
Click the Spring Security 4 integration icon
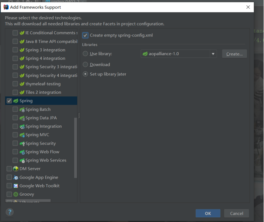click(x=22, y=75)
